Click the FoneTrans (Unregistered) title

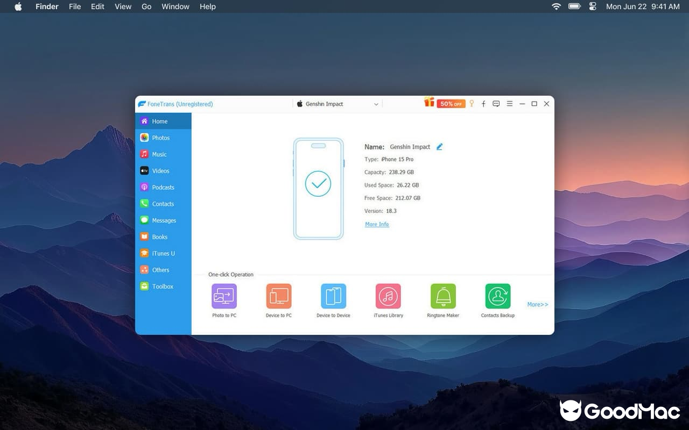[x=180, y=104]
